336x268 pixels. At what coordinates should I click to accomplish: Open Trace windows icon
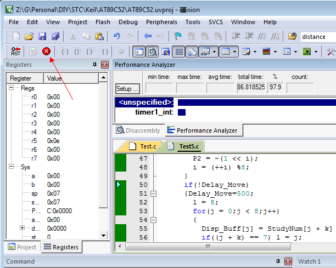tap(287, 52)
